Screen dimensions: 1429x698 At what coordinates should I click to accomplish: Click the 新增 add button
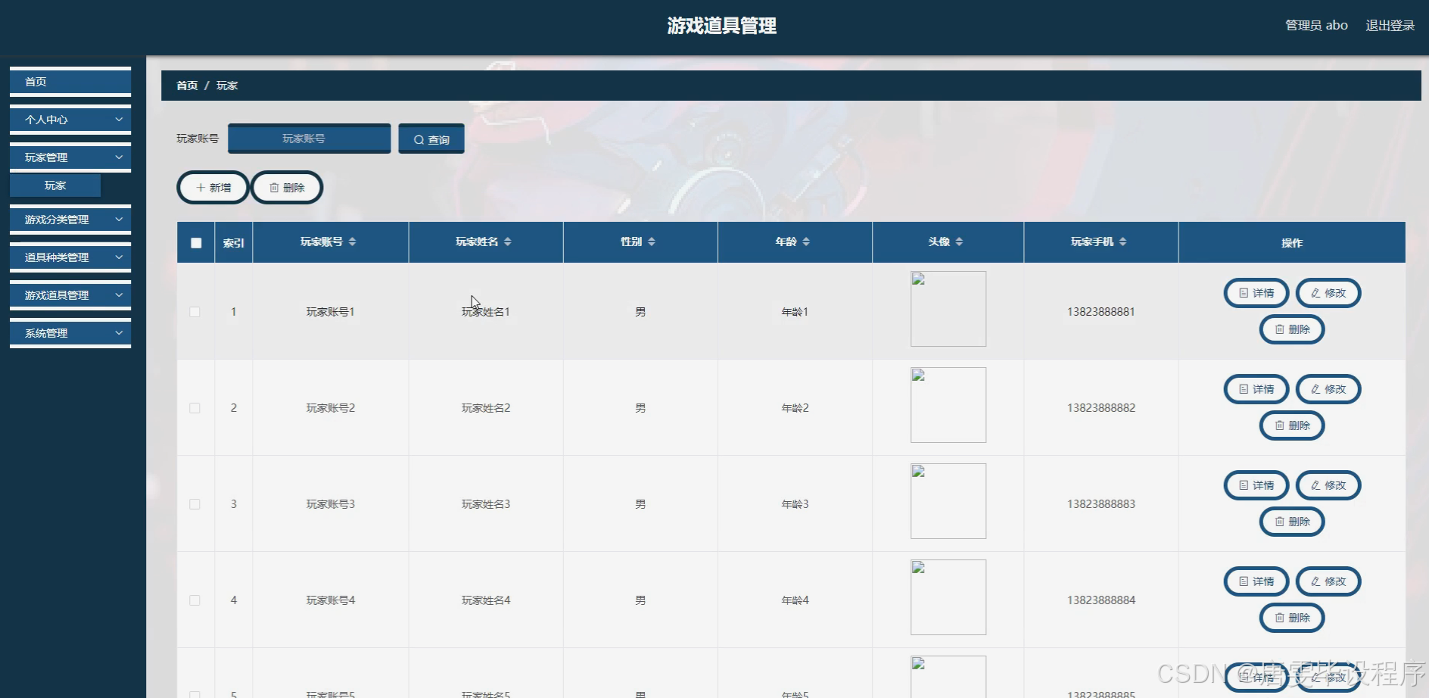[213, 188]
